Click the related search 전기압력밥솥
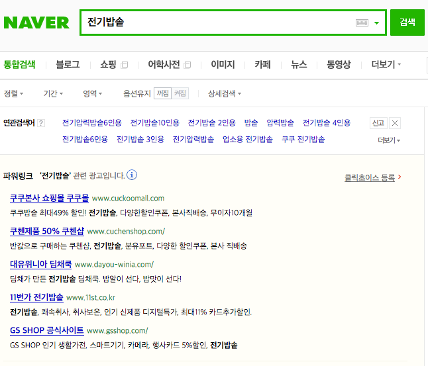The image size is (428, 366). click(193, 140)
